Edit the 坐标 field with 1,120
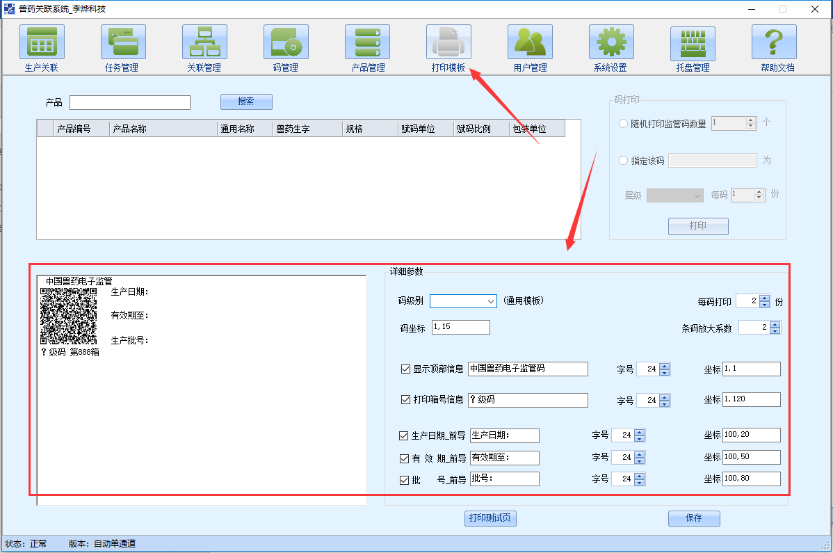 coord(752,399)
